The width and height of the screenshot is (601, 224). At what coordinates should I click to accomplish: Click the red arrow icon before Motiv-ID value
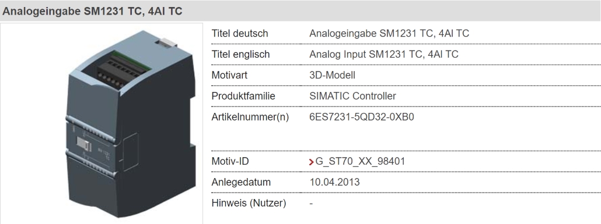[311, 162]
